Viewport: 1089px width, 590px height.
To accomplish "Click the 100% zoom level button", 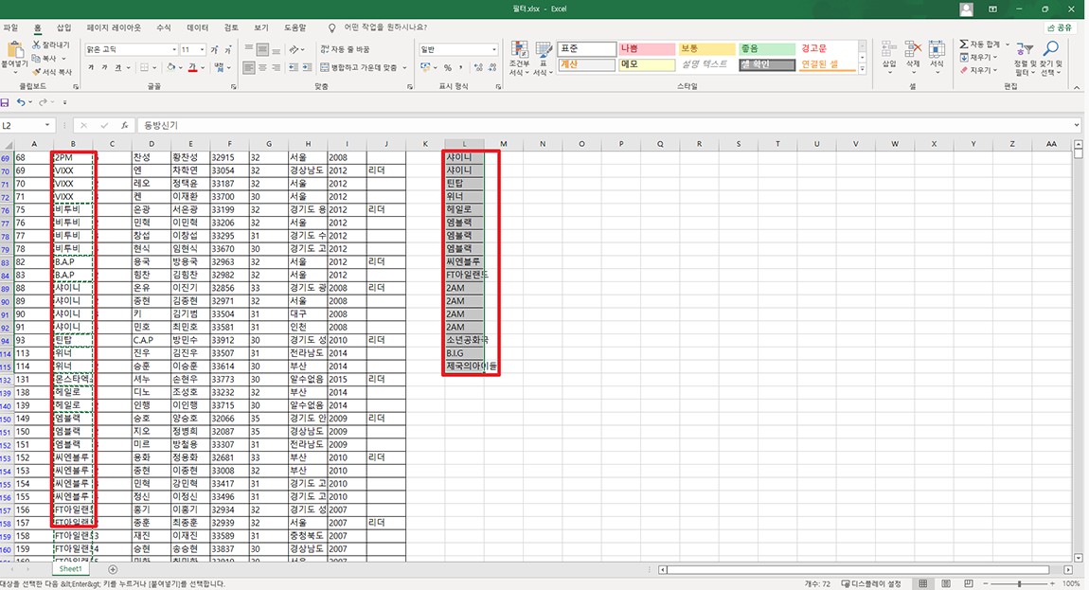I will click(x=1072, y=583).
